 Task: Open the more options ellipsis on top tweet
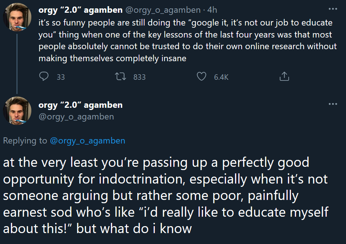click(x=332, y=9)
